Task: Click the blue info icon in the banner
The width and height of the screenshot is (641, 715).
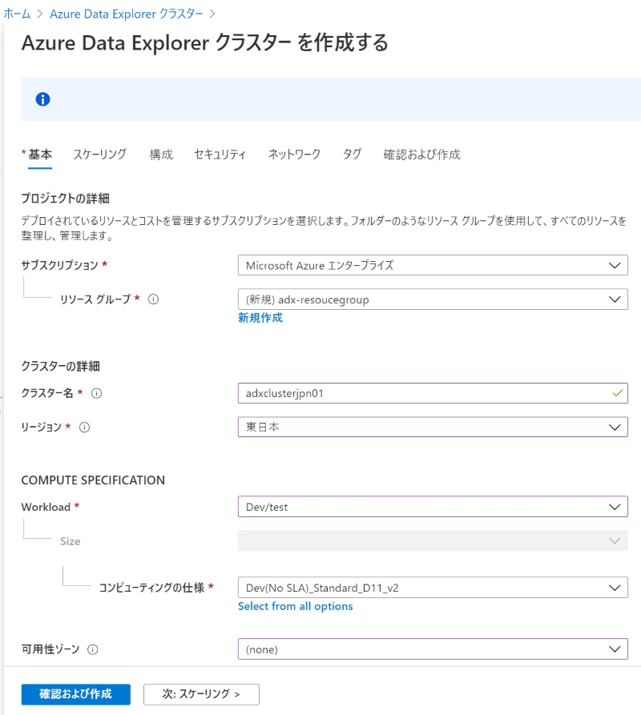Action: pos(43,99)
